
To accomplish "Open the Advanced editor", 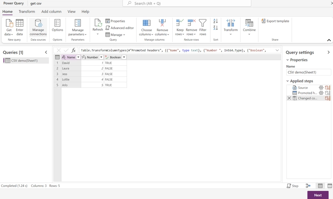I will point(120,28).
